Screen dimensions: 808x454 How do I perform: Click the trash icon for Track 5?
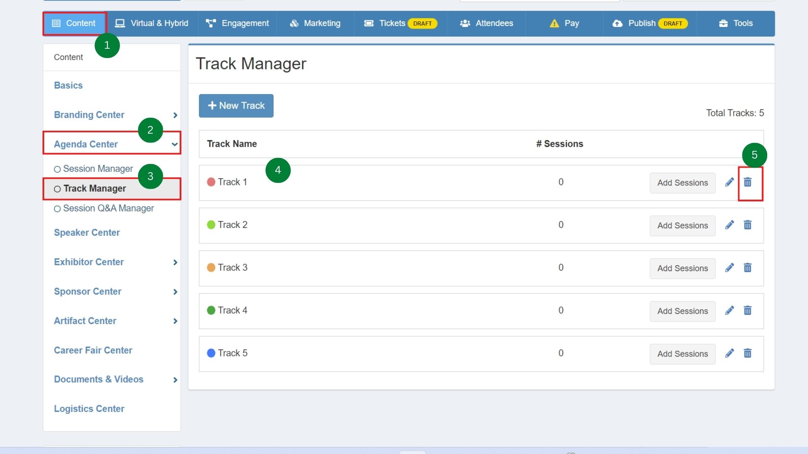click(747, 354)
